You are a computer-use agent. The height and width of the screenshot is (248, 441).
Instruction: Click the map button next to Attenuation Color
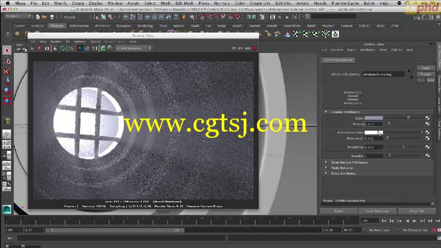point(428,132)
